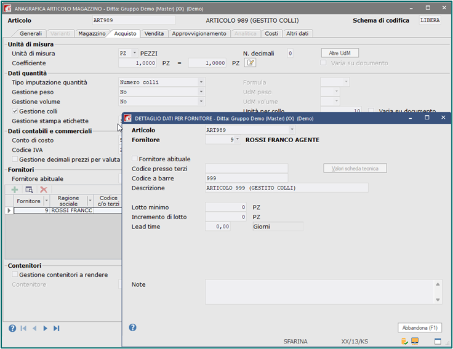The width and height of the screenshot is (453, 349).
Task: Click Abbandona (F1) button
Action: click(x=420, y=327)
